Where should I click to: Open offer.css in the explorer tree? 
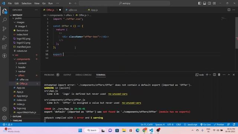pos(24,79)
